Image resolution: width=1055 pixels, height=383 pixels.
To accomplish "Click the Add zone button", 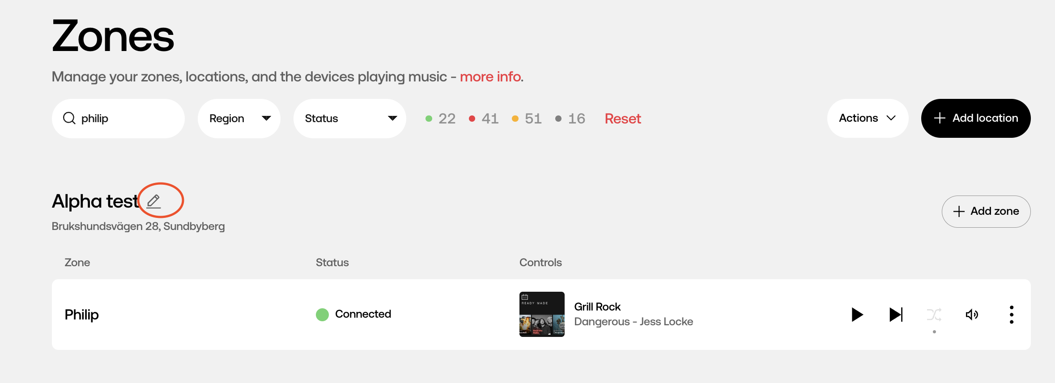I will pyautogui.click(x=986, y=211).
